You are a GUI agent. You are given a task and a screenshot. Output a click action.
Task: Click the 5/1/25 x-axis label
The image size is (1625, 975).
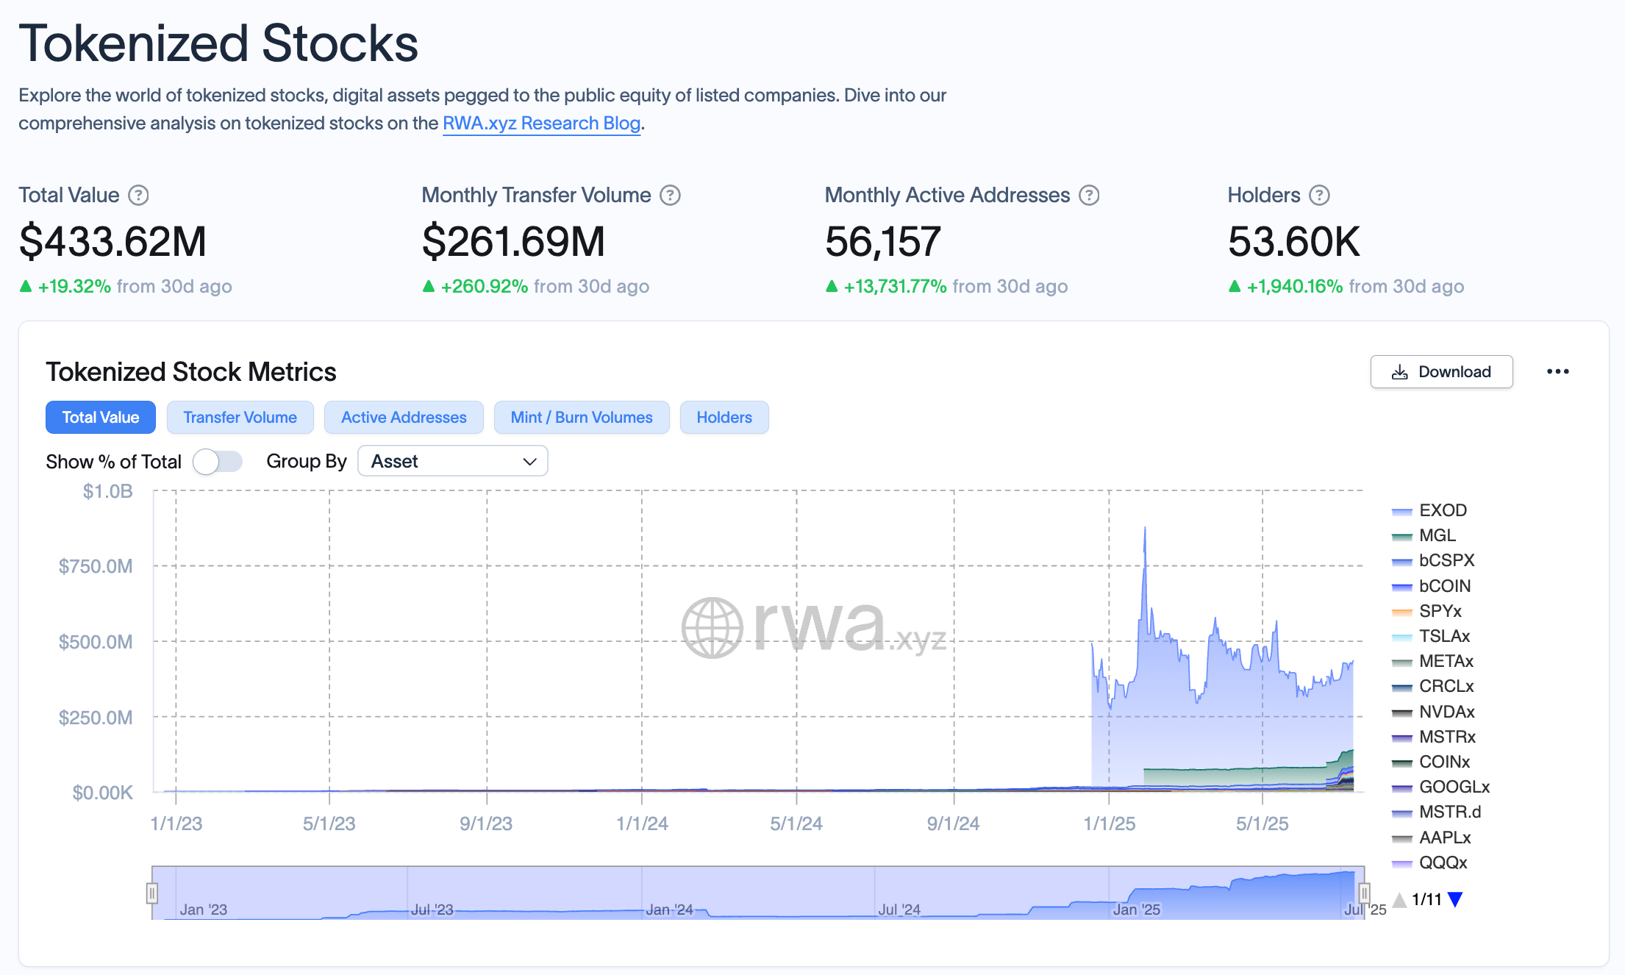click(1262, 824)
